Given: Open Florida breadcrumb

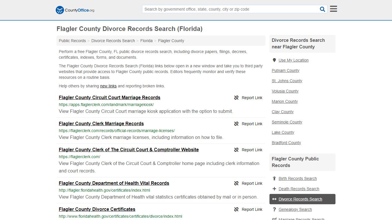Looking at the screenshot, I should tap(146, 41).
